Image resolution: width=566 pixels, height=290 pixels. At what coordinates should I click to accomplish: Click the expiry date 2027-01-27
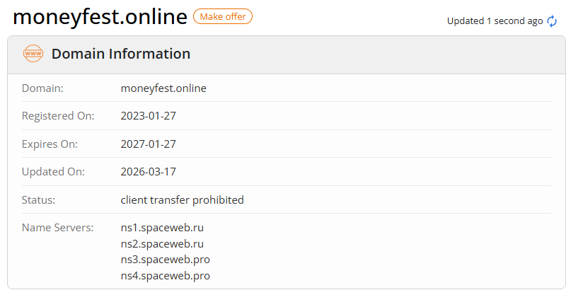(x=149, y=144)
